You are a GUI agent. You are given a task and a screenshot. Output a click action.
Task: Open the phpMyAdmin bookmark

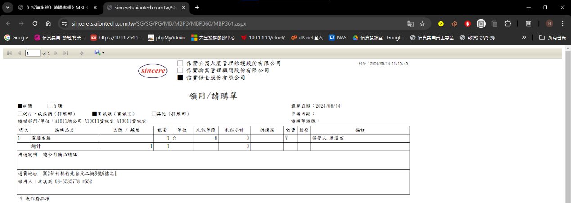166,37
